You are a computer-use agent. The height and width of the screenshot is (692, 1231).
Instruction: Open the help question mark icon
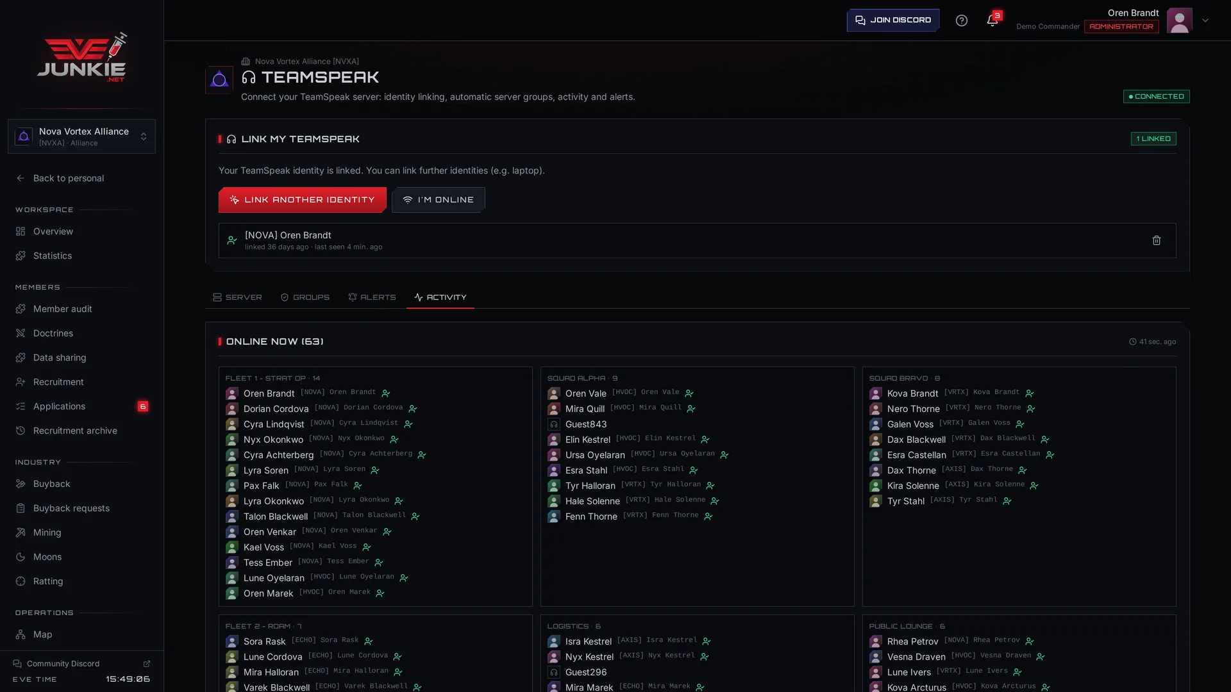961,21
